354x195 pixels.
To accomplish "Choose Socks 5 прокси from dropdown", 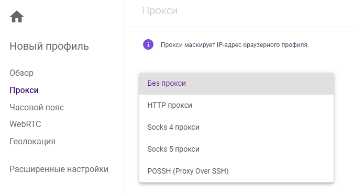I will click(236, 149).
